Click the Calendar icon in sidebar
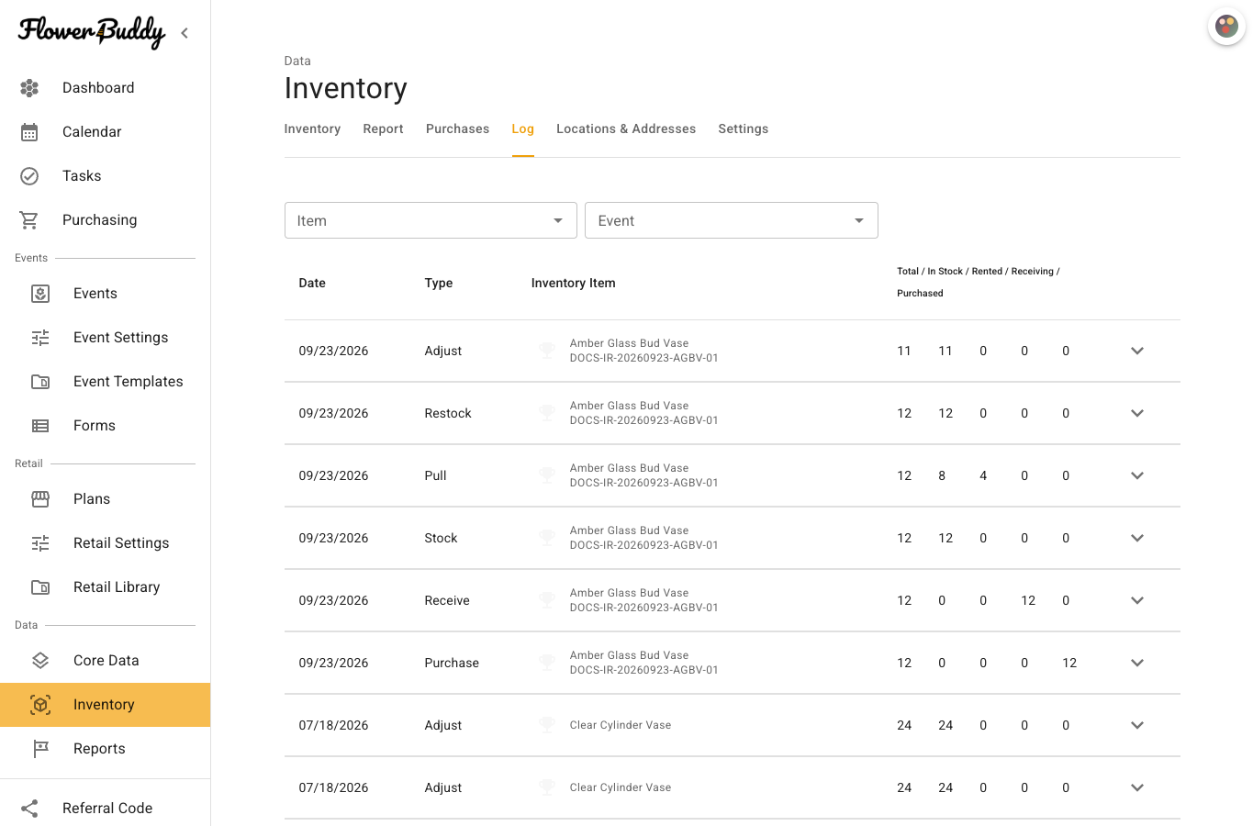Viewport: 1253px width, 826px height. (x=29, y=132)
